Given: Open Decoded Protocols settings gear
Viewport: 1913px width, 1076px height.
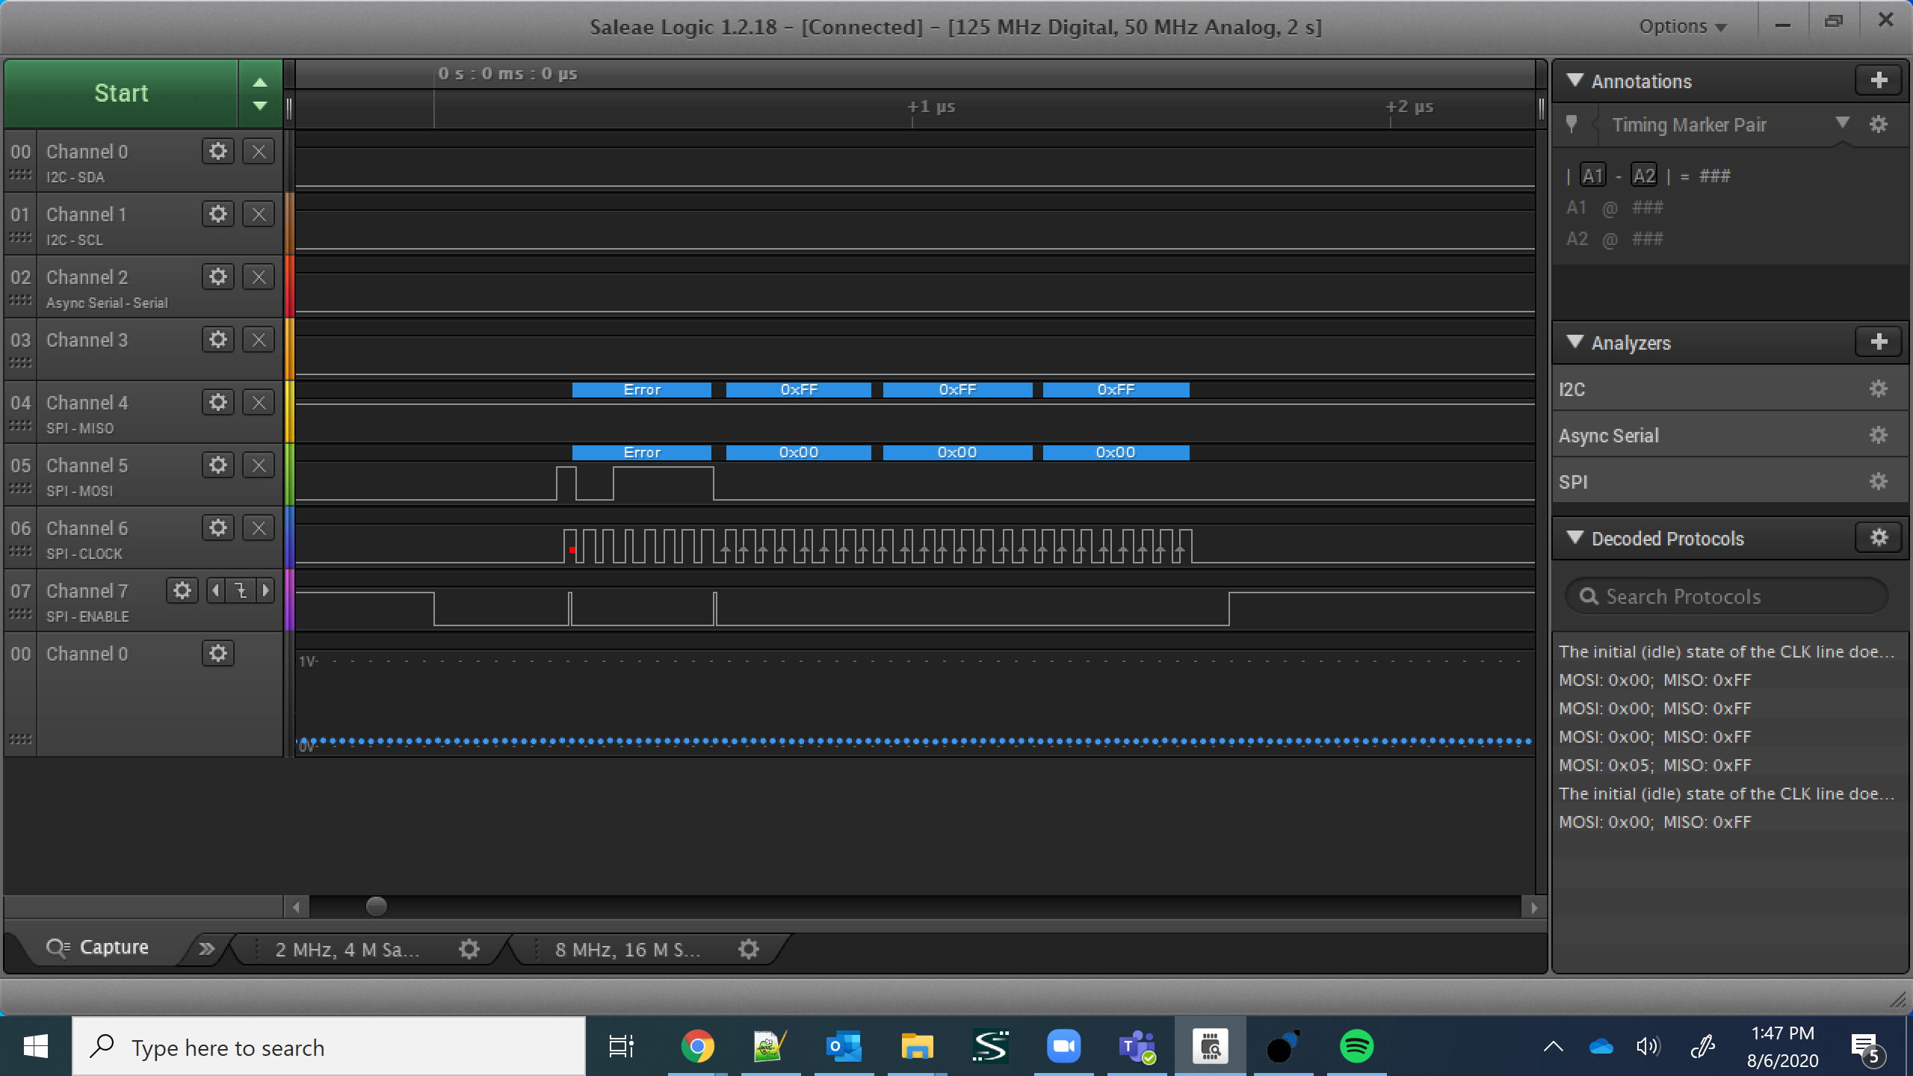Looking at the screenshot, I should [1879, 538].
